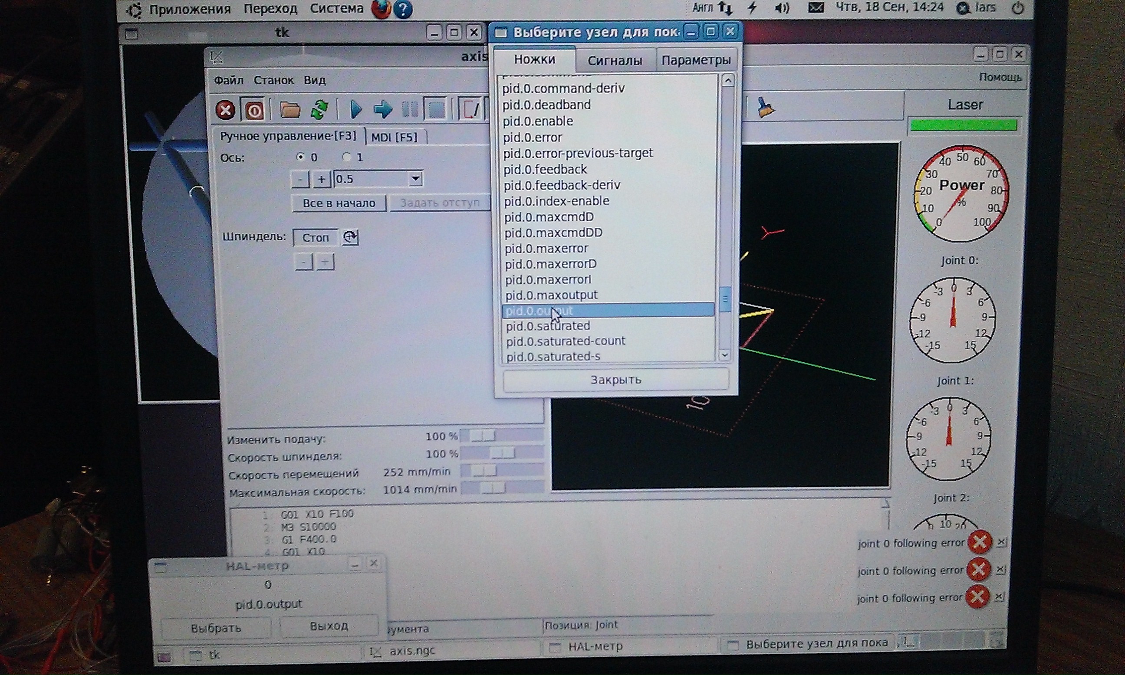The width and height of the screenshot is (1125, 675).
Task: Open the jog increment 0.5 dropdown
Action: 415,179
